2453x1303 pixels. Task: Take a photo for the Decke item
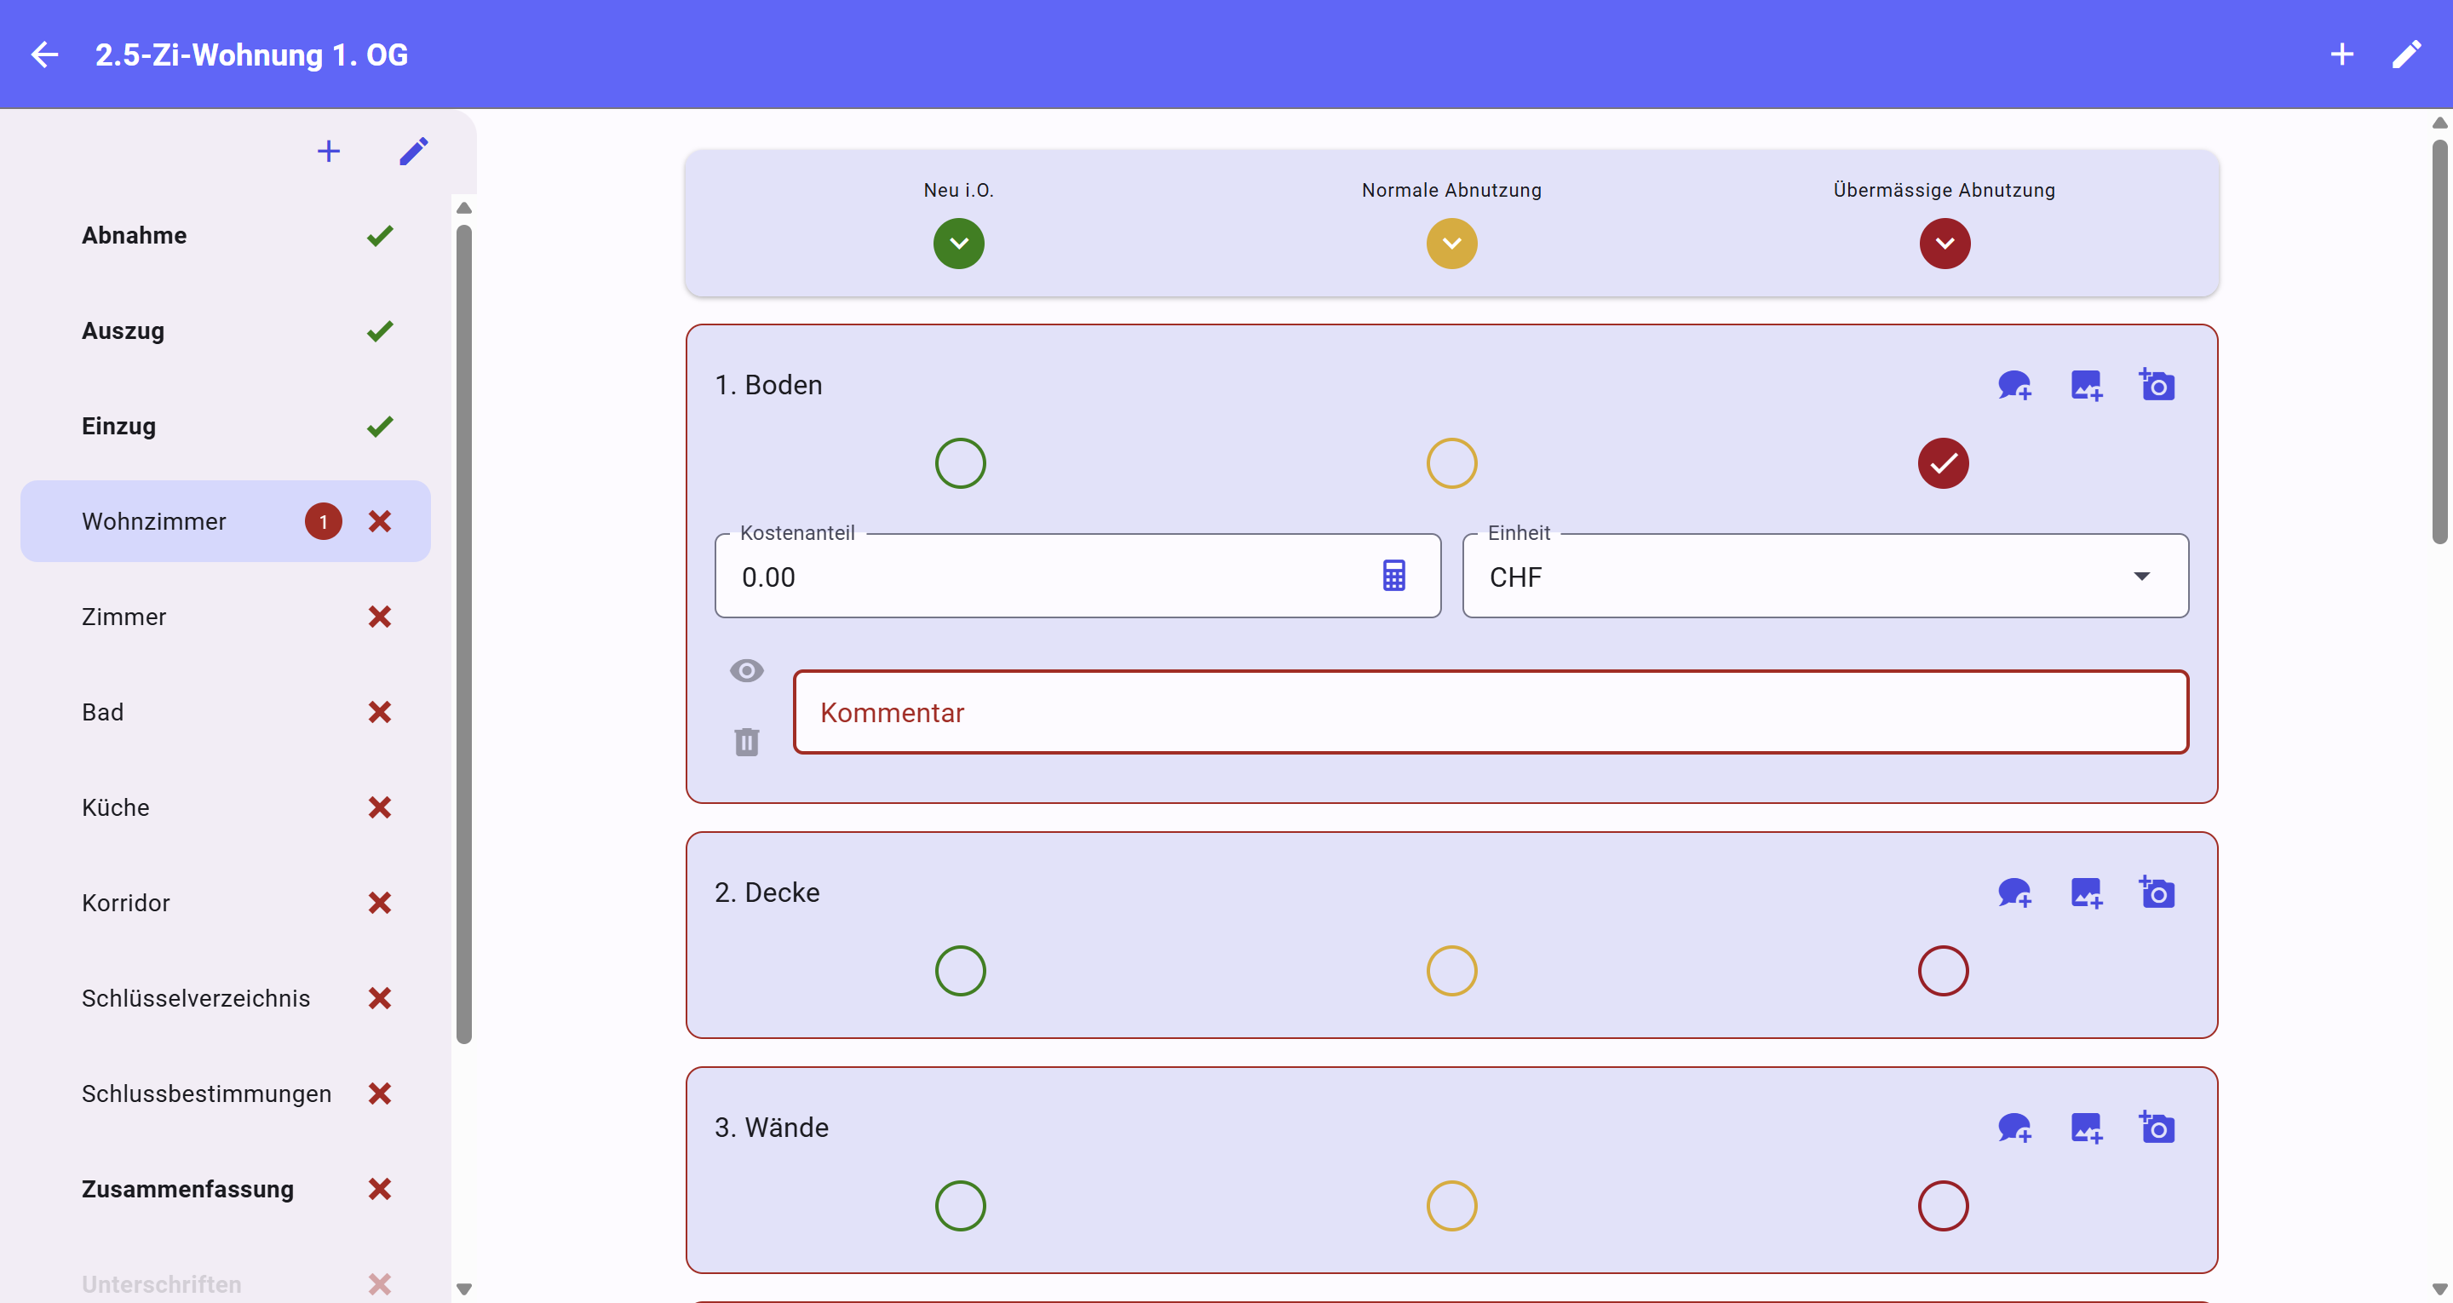pyautogui.click(x=2157, y=892)
